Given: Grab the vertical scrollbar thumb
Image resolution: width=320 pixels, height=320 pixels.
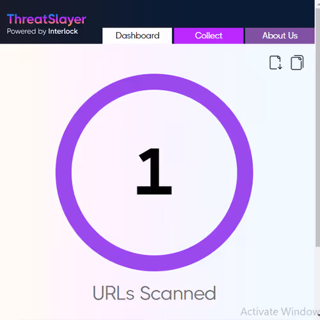Looking at the screenshot, I should point(317,128).
